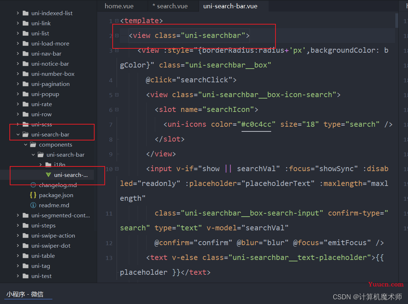Switch to the home.vue tab

pyautogui.click(x=119, y=6)
